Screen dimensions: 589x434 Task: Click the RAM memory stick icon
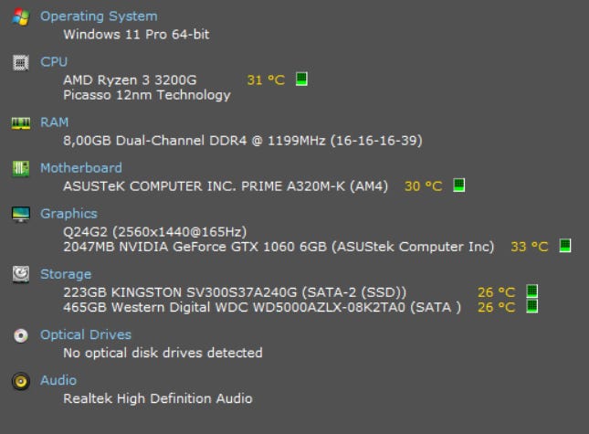tap(21, 122)
